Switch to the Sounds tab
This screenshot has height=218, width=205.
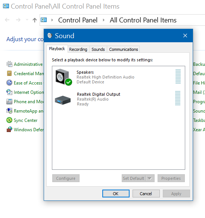click(98, 49)
